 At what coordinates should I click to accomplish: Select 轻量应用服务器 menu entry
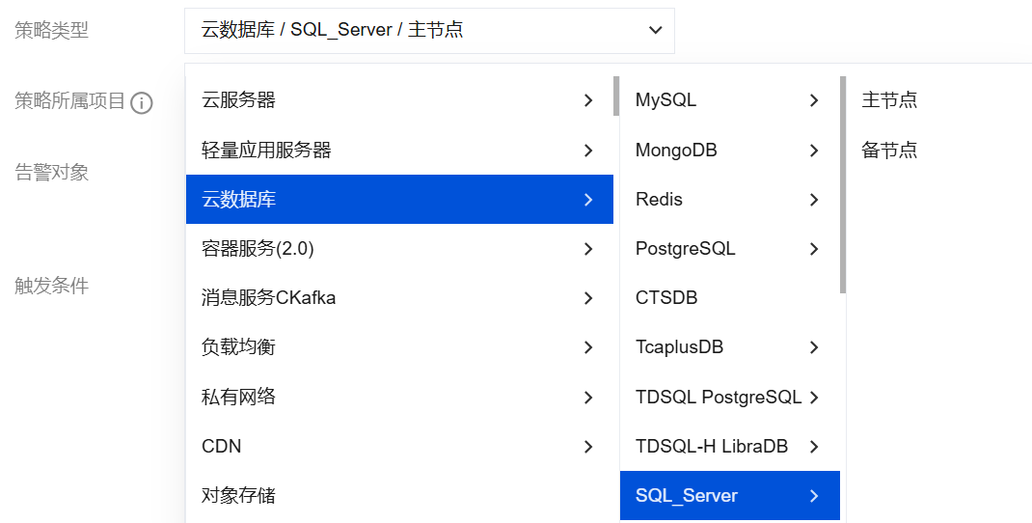coord(399,151)
